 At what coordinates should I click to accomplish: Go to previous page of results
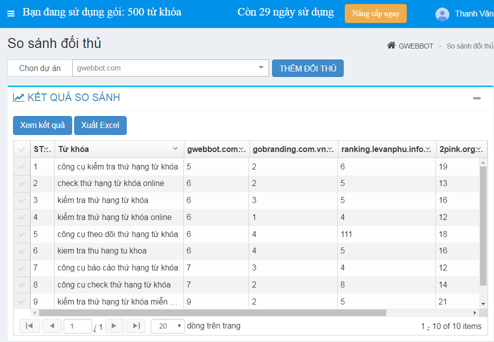52,326
